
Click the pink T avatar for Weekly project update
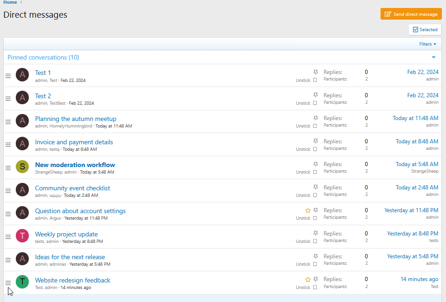click(22, 235)
